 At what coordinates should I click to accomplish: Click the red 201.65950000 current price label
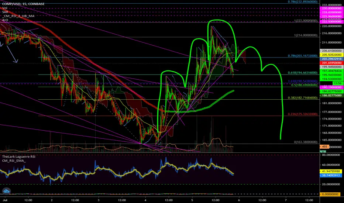[x=332, y=63]
